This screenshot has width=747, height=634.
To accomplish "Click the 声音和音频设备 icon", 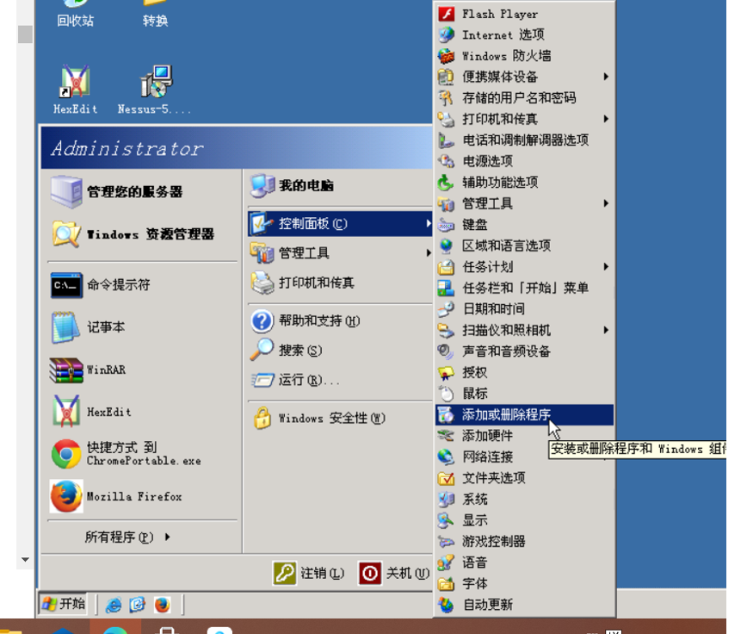I will 447,351.
